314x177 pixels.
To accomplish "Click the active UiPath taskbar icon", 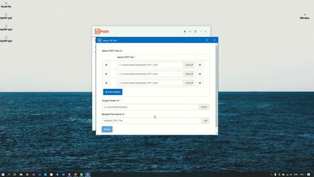I will coord(87,175).
